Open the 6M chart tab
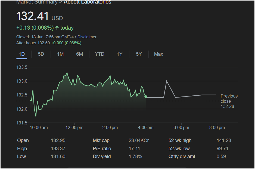The image size is (255, 169). click(80, 54)
